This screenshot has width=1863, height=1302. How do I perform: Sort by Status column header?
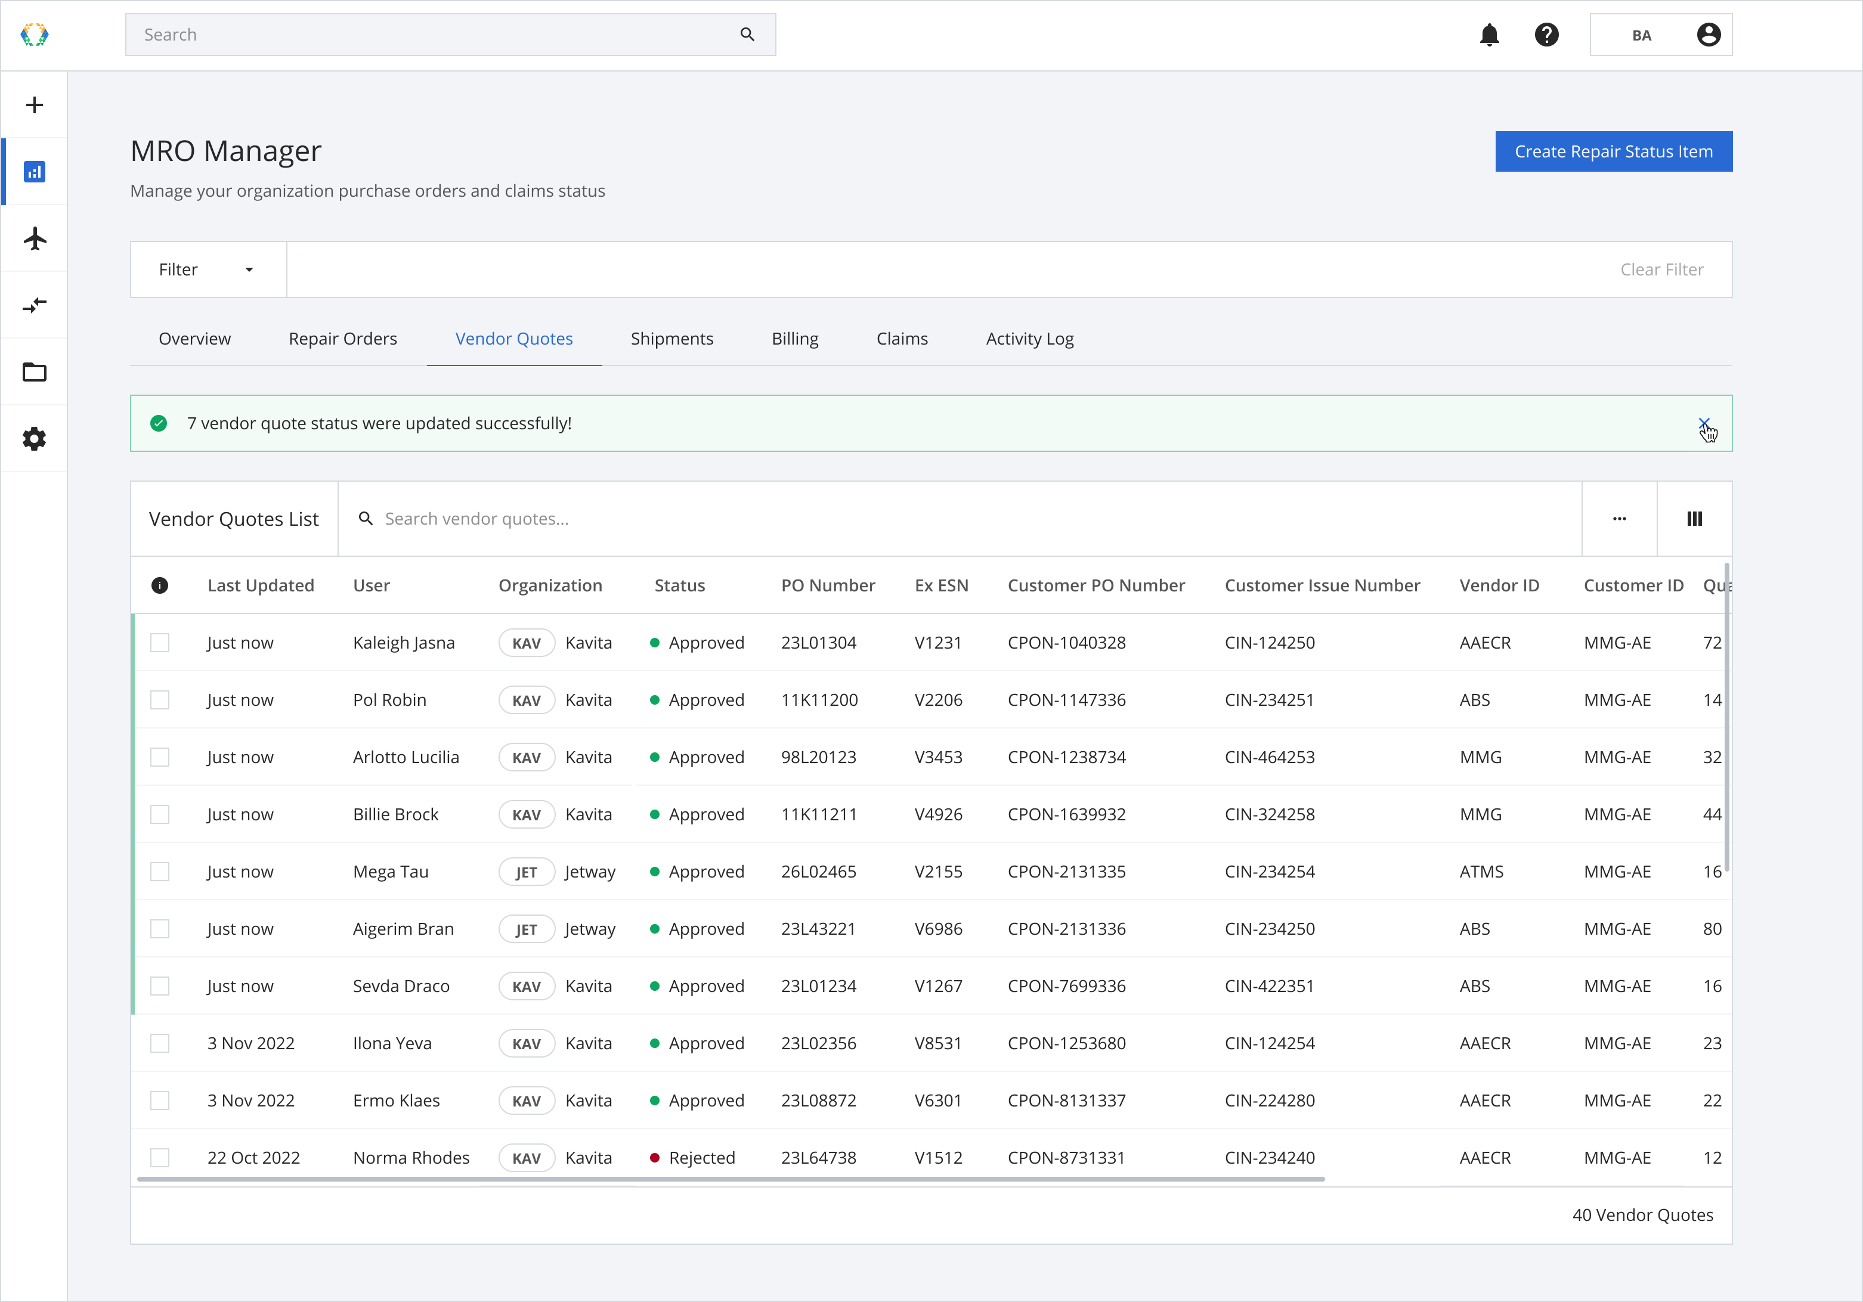[x=679, y=585]
